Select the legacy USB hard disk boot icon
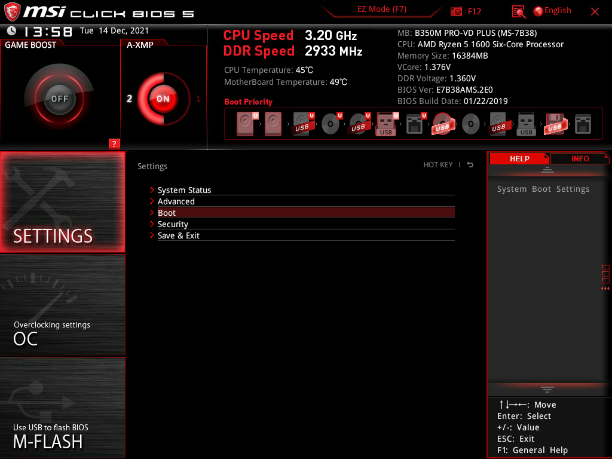The height and width of the screenshot is (459, 612). (499, 124)
